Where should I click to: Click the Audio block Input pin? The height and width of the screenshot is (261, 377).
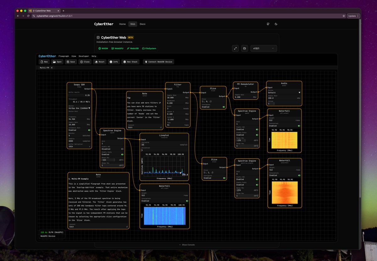266,88
